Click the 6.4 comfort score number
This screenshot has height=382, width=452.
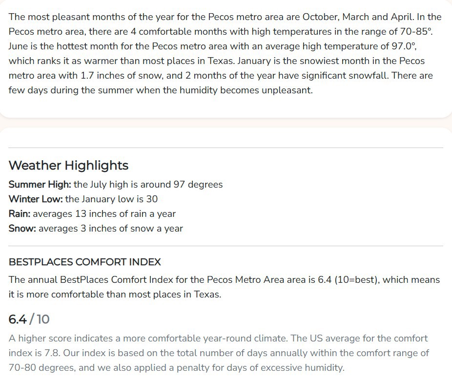18,319
